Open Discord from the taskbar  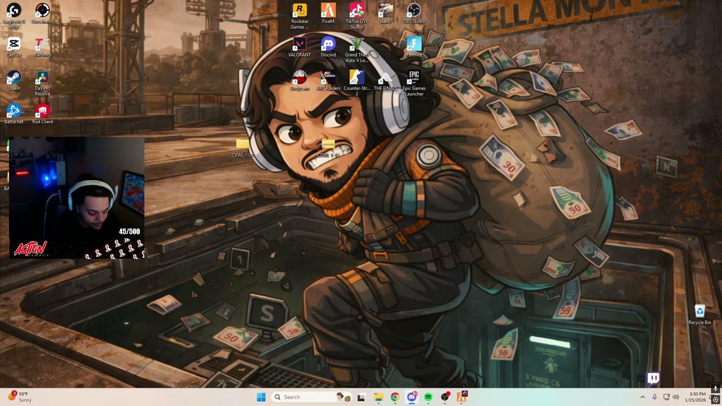[412, 397]
